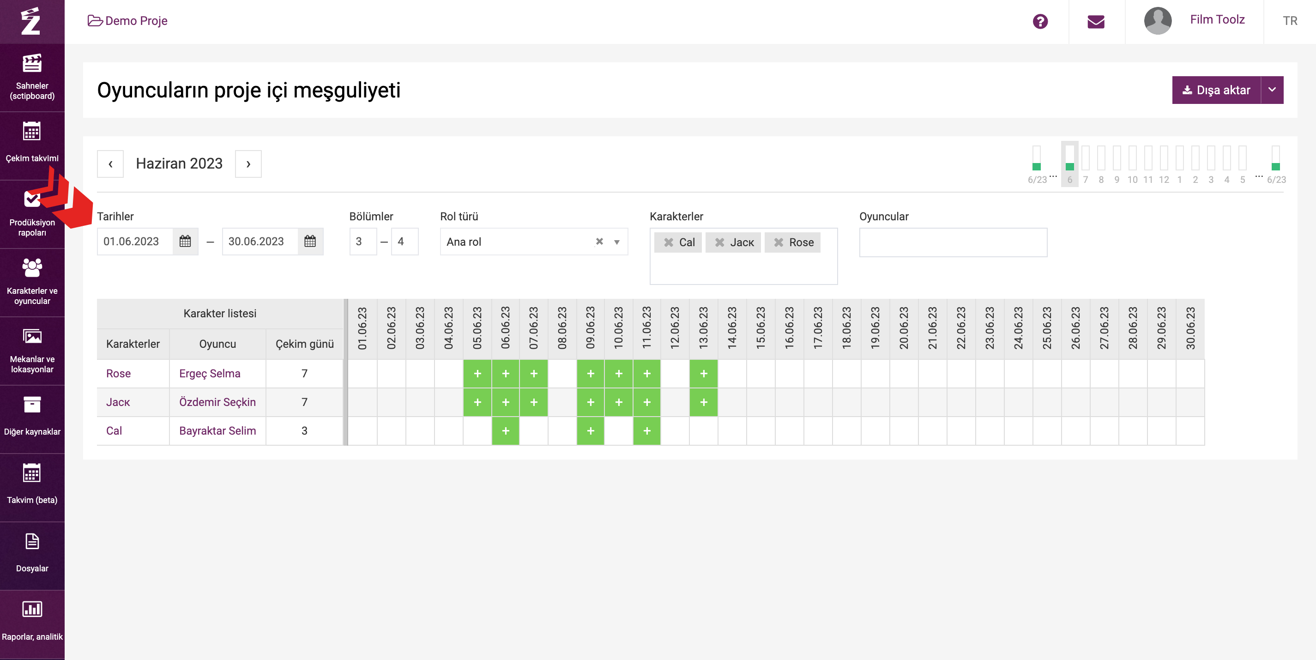Click Cal's green cell on 06.06.23
Viewport: 1316px width, 660px height.
[x=505, y=431]
